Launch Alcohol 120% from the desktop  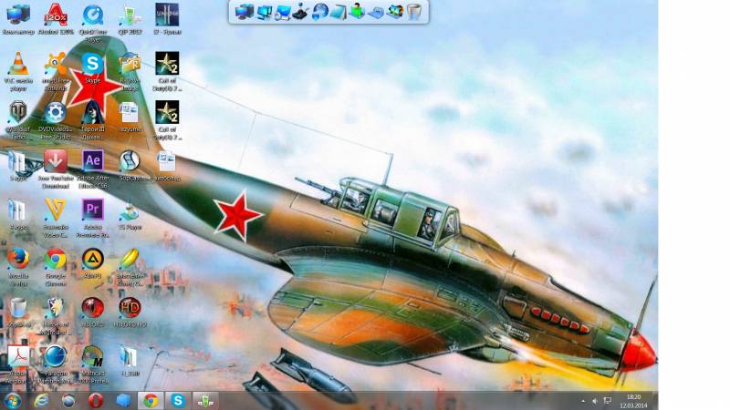(56, 15)
